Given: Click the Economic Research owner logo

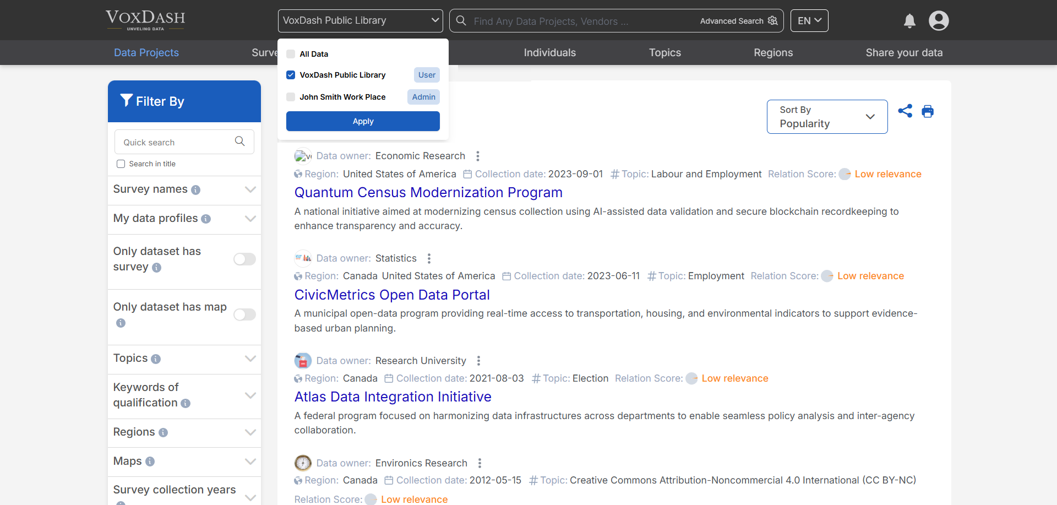Looking at the screenshot, I should tap(303, 156).
